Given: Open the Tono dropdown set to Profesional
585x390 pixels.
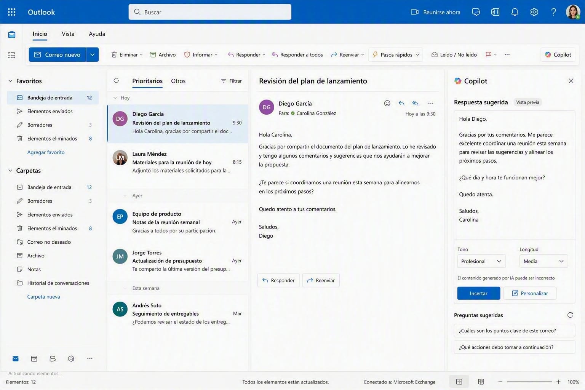Looking at the screenshot, I should pos(481,261).
